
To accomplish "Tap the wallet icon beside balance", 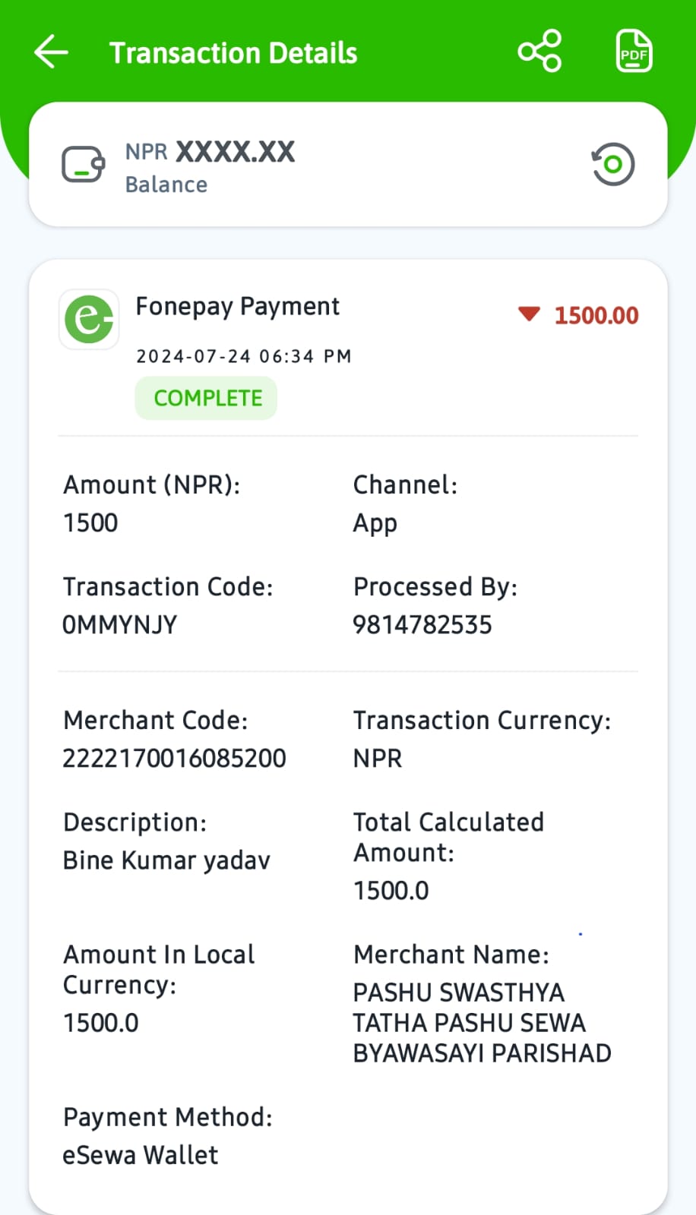I will tap(83, 164).
